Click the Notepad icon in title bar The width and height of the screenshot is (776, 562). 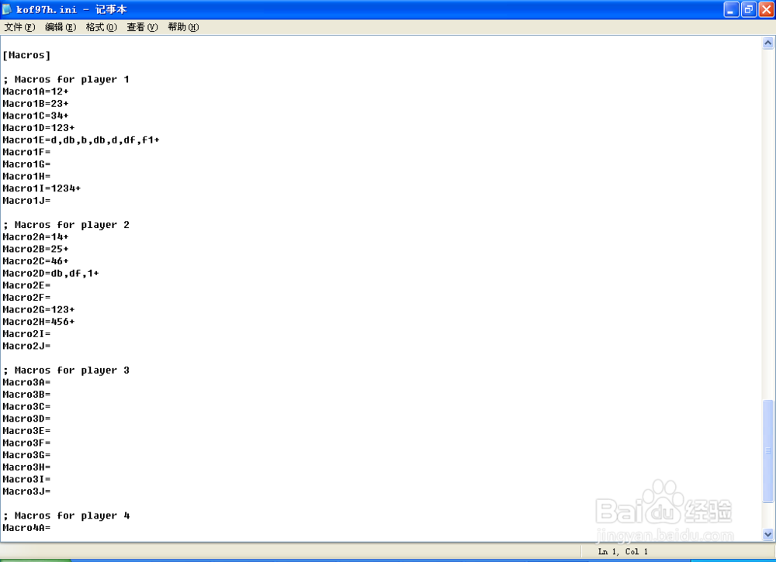click(7, 9)
